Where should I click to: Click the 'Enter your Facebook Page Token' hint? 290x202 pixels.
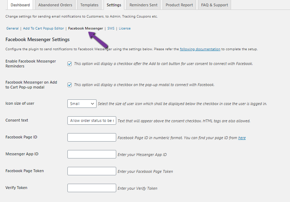pos(145,171)
